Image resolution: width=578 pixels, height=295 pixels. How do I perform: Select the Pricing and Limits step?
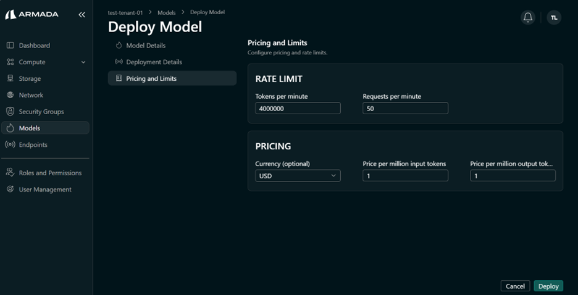coord(172,78)
